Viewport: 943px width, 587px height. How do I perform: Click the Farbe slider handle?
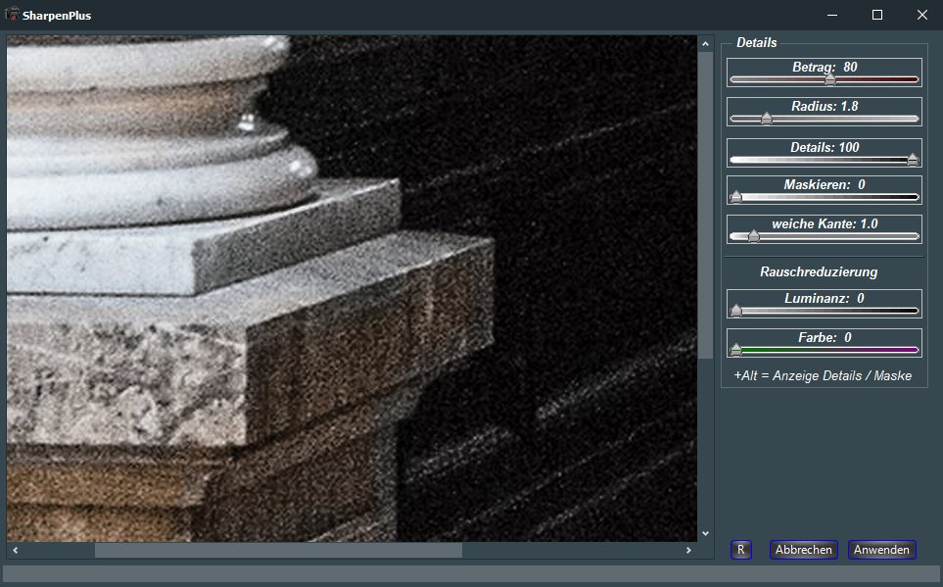(x=736, y=349)
